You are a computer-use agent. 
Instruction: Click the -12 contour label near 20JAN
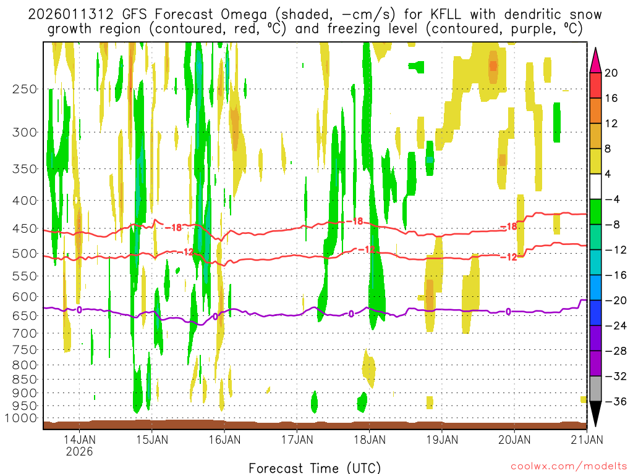(509, 257)
